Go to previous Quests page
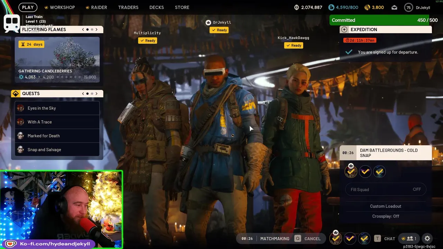This screenshot has width=443, height=249. click(x=83, y=93)
